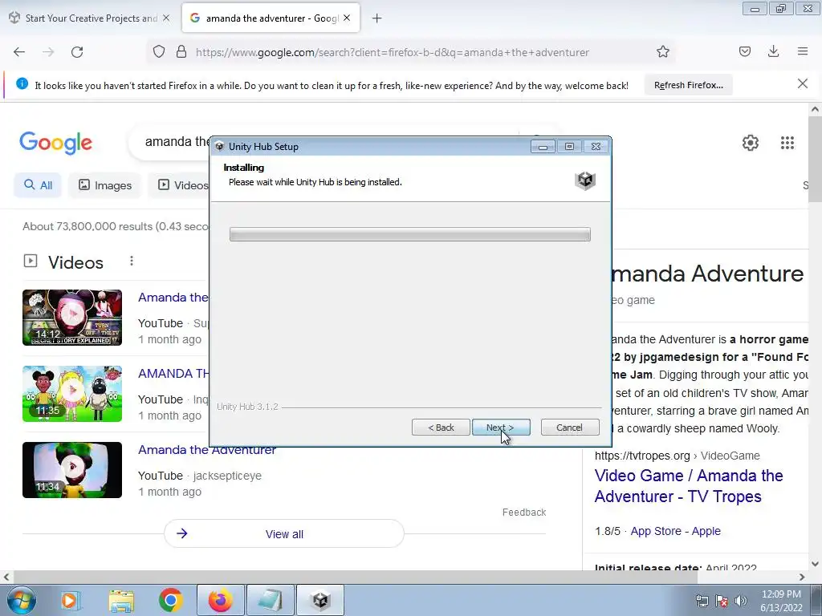
Task: Open Google apps grid
Action: click(787, 143)
